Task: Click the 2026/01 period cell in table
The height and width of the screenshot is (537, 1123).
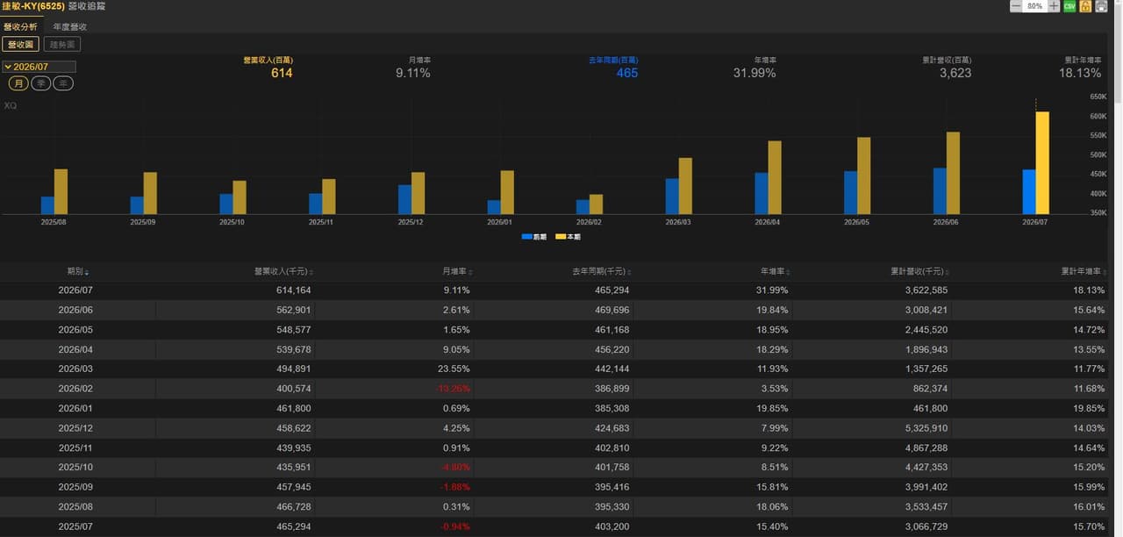Action: click(x=75, y=408)
